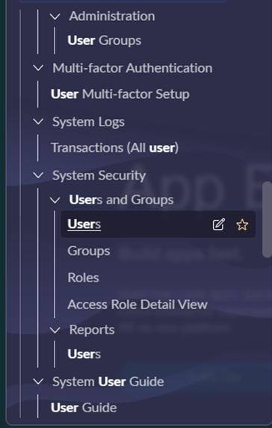Screen dimensions: 272x428
Task: Open the Groups menu item
Action: [x=89, y=251]
